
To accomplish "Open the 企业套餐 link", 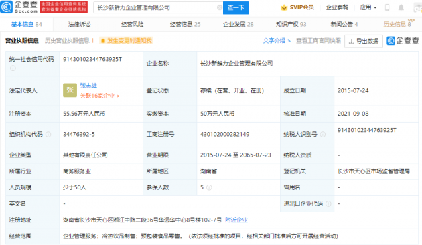I will 337,7.
